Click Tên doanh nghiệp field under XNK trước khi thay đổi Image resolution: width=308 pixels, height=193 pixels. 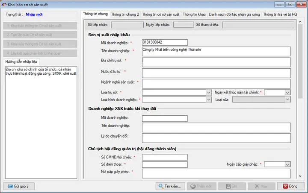click(216, 128)
